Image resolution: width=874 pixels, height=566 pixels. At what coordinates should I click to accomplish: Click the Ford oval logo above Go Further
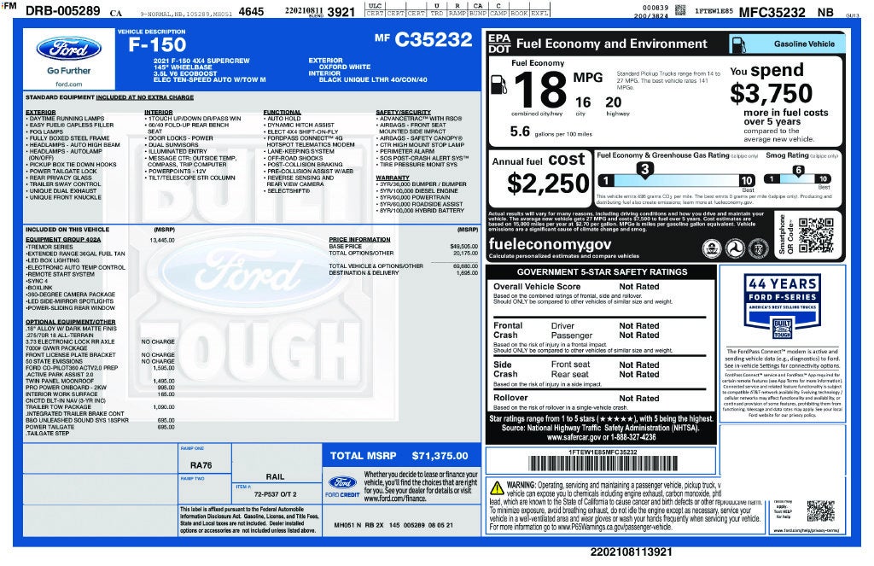(x=69, y=49)
